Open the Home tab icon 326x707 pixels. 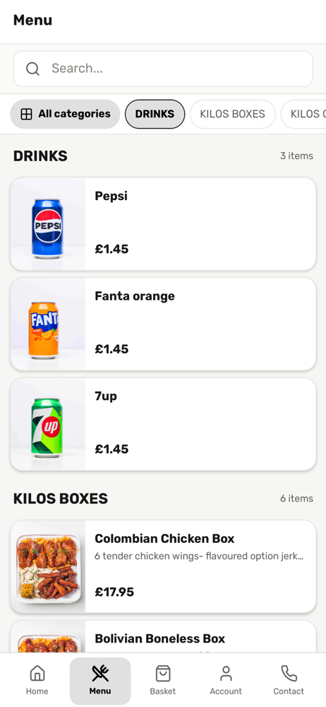[x=37, y=674]
